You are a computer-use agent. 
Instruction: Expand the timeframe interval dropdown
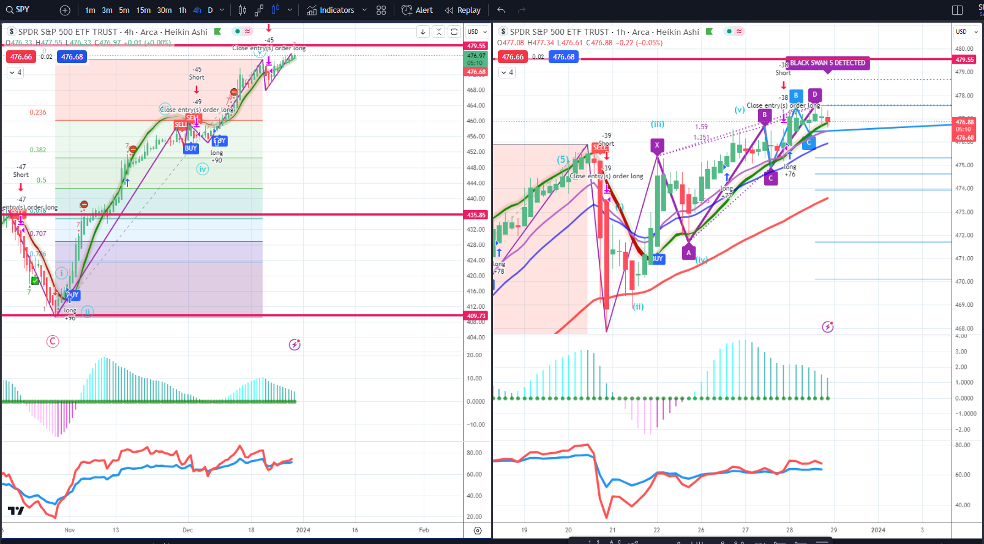click(222, 10)
